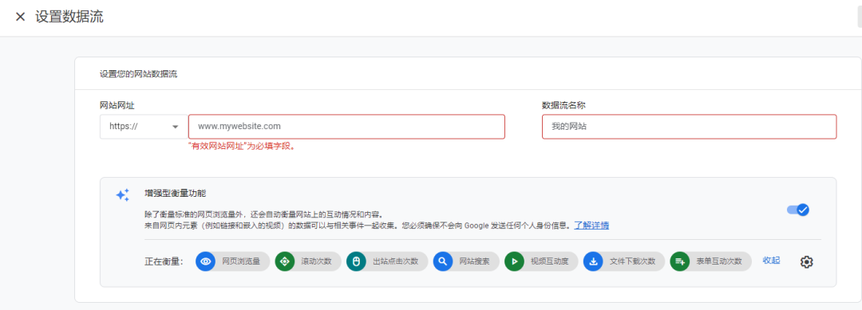Click the 出站点击次数 chip label
Viewport: 862px width, 310px height.
pyautogui.click(x=395, y=261)
